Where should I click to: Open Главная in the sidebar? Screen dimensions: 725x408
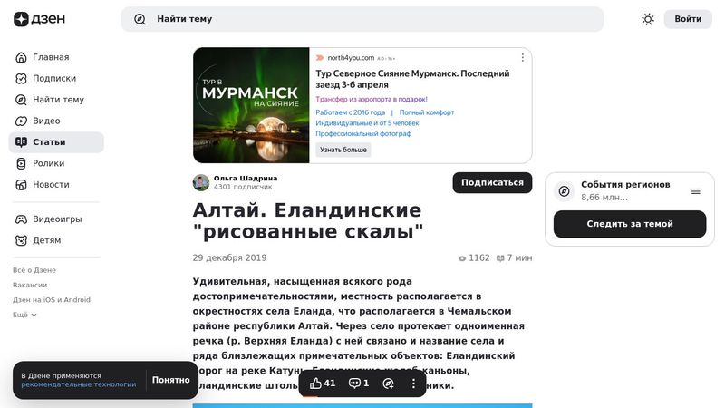(x=51, y=57)
